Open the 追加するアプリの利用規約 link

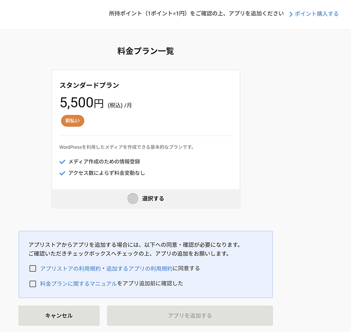[139, 268]
